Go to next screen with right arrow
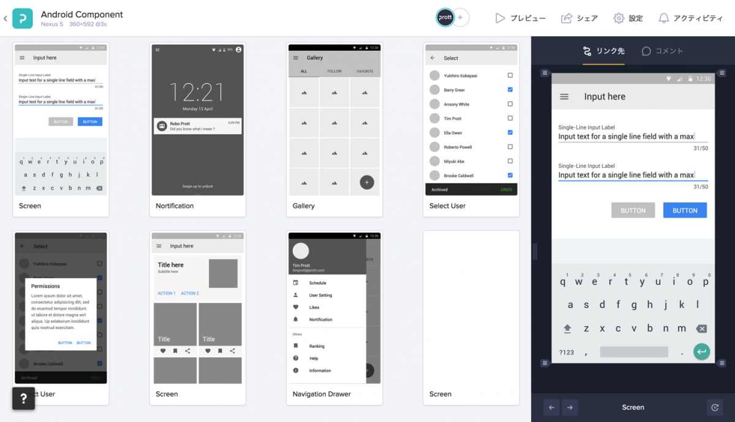The image size is (735, 422). (570, 407)
